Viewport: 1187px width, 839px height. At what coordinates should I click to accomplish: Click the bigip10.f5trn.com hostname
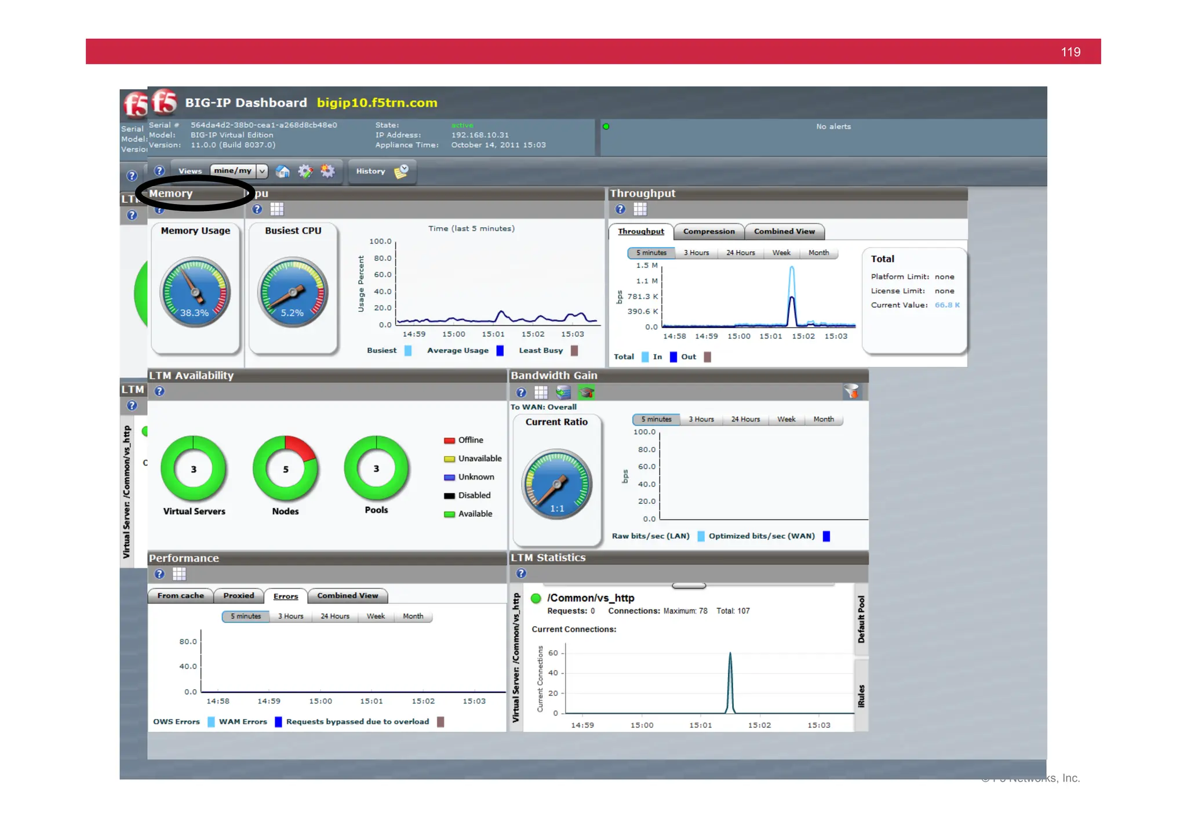(377, 103)
